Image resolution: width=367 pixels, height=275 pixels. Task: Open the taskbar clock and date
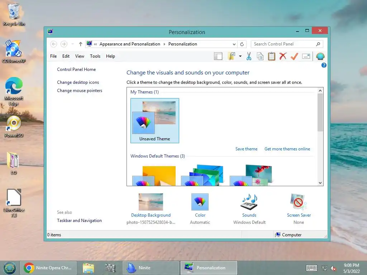(x=351, y=268)
